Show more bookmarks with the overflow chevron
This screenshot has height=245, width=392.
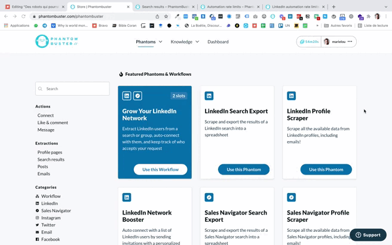click(x=317, y=26)
